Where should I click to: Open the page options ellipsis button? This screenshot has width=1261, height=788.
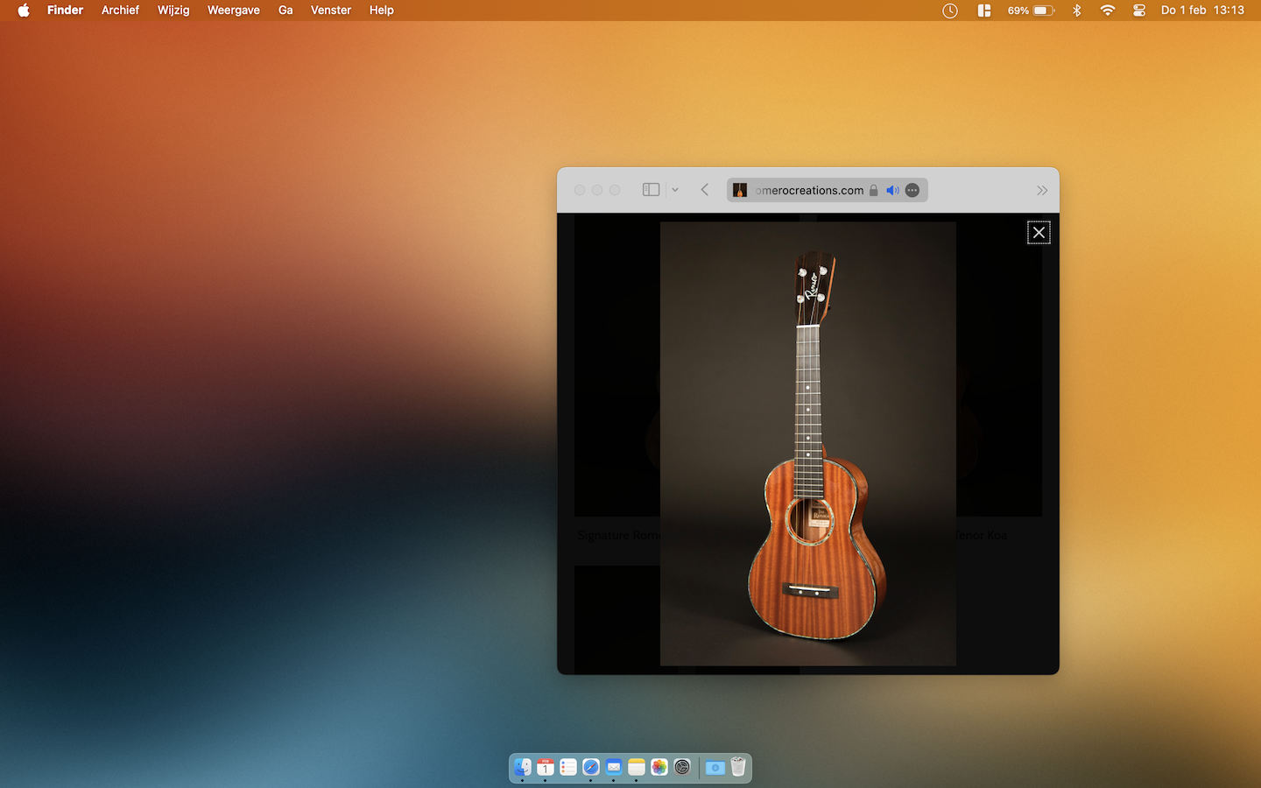point(912,190)
